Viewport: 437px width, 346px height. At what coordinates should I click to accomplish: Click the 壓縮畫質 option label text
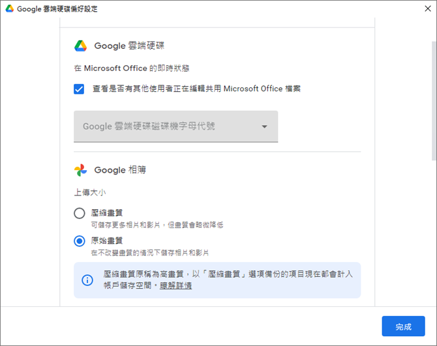pos(107,213)
